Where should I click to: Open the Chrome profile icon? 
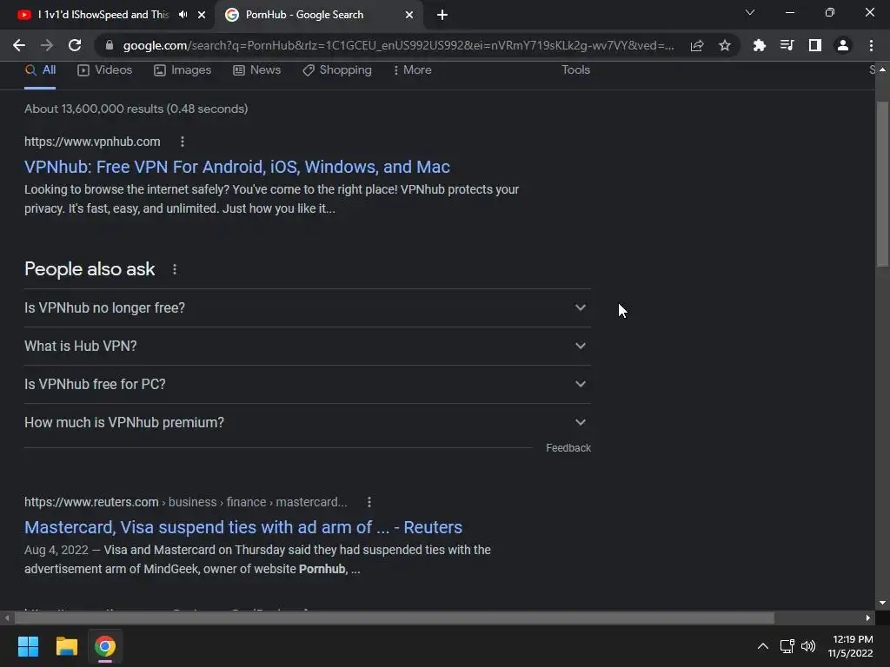pyautogui.click(x=843, y=45)
